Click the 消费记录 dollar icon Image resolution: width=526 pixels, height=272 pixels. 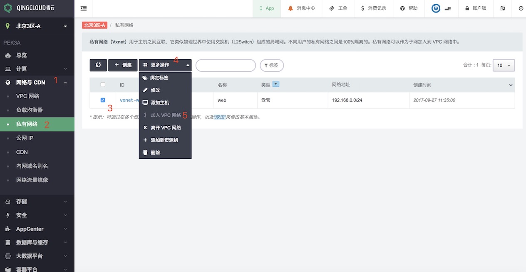[363, 8]
